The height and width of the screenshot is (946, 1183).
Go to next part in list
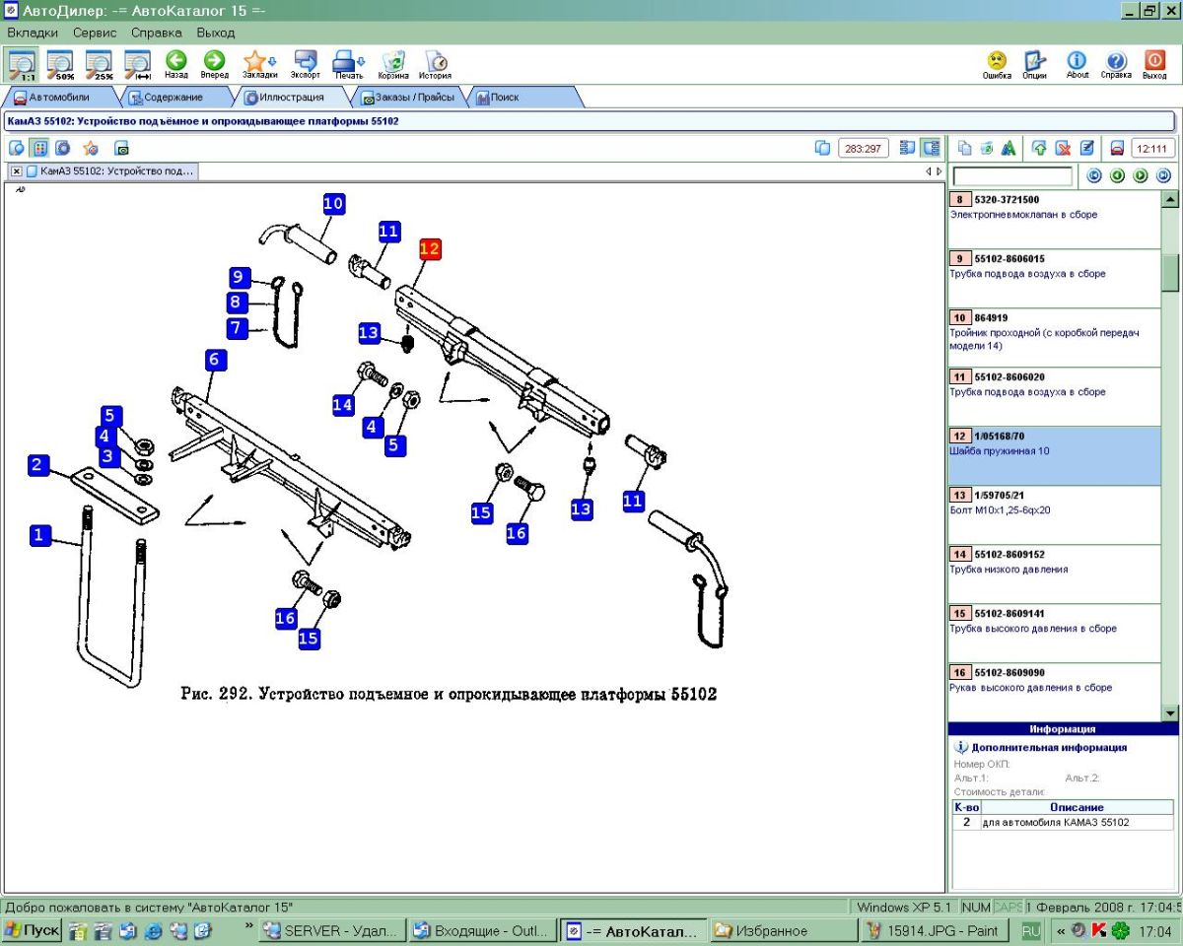click(1141, 176)
